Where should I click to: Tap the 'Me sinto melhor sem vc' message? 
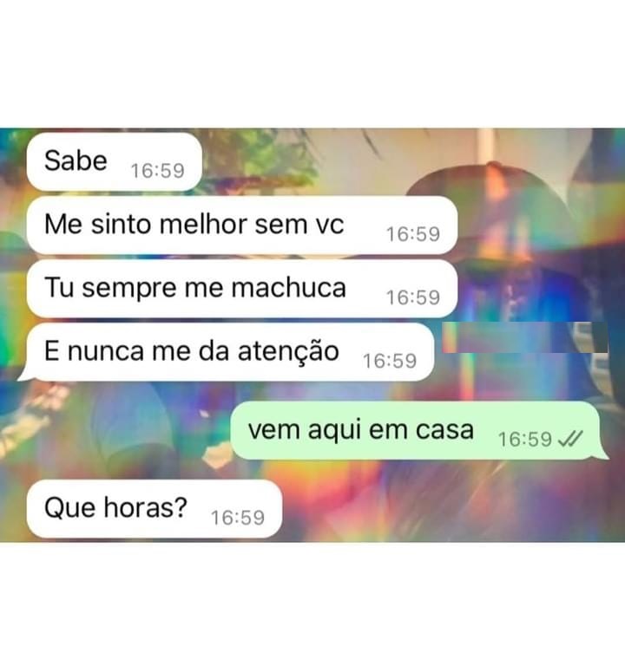(x=242, y=225)
